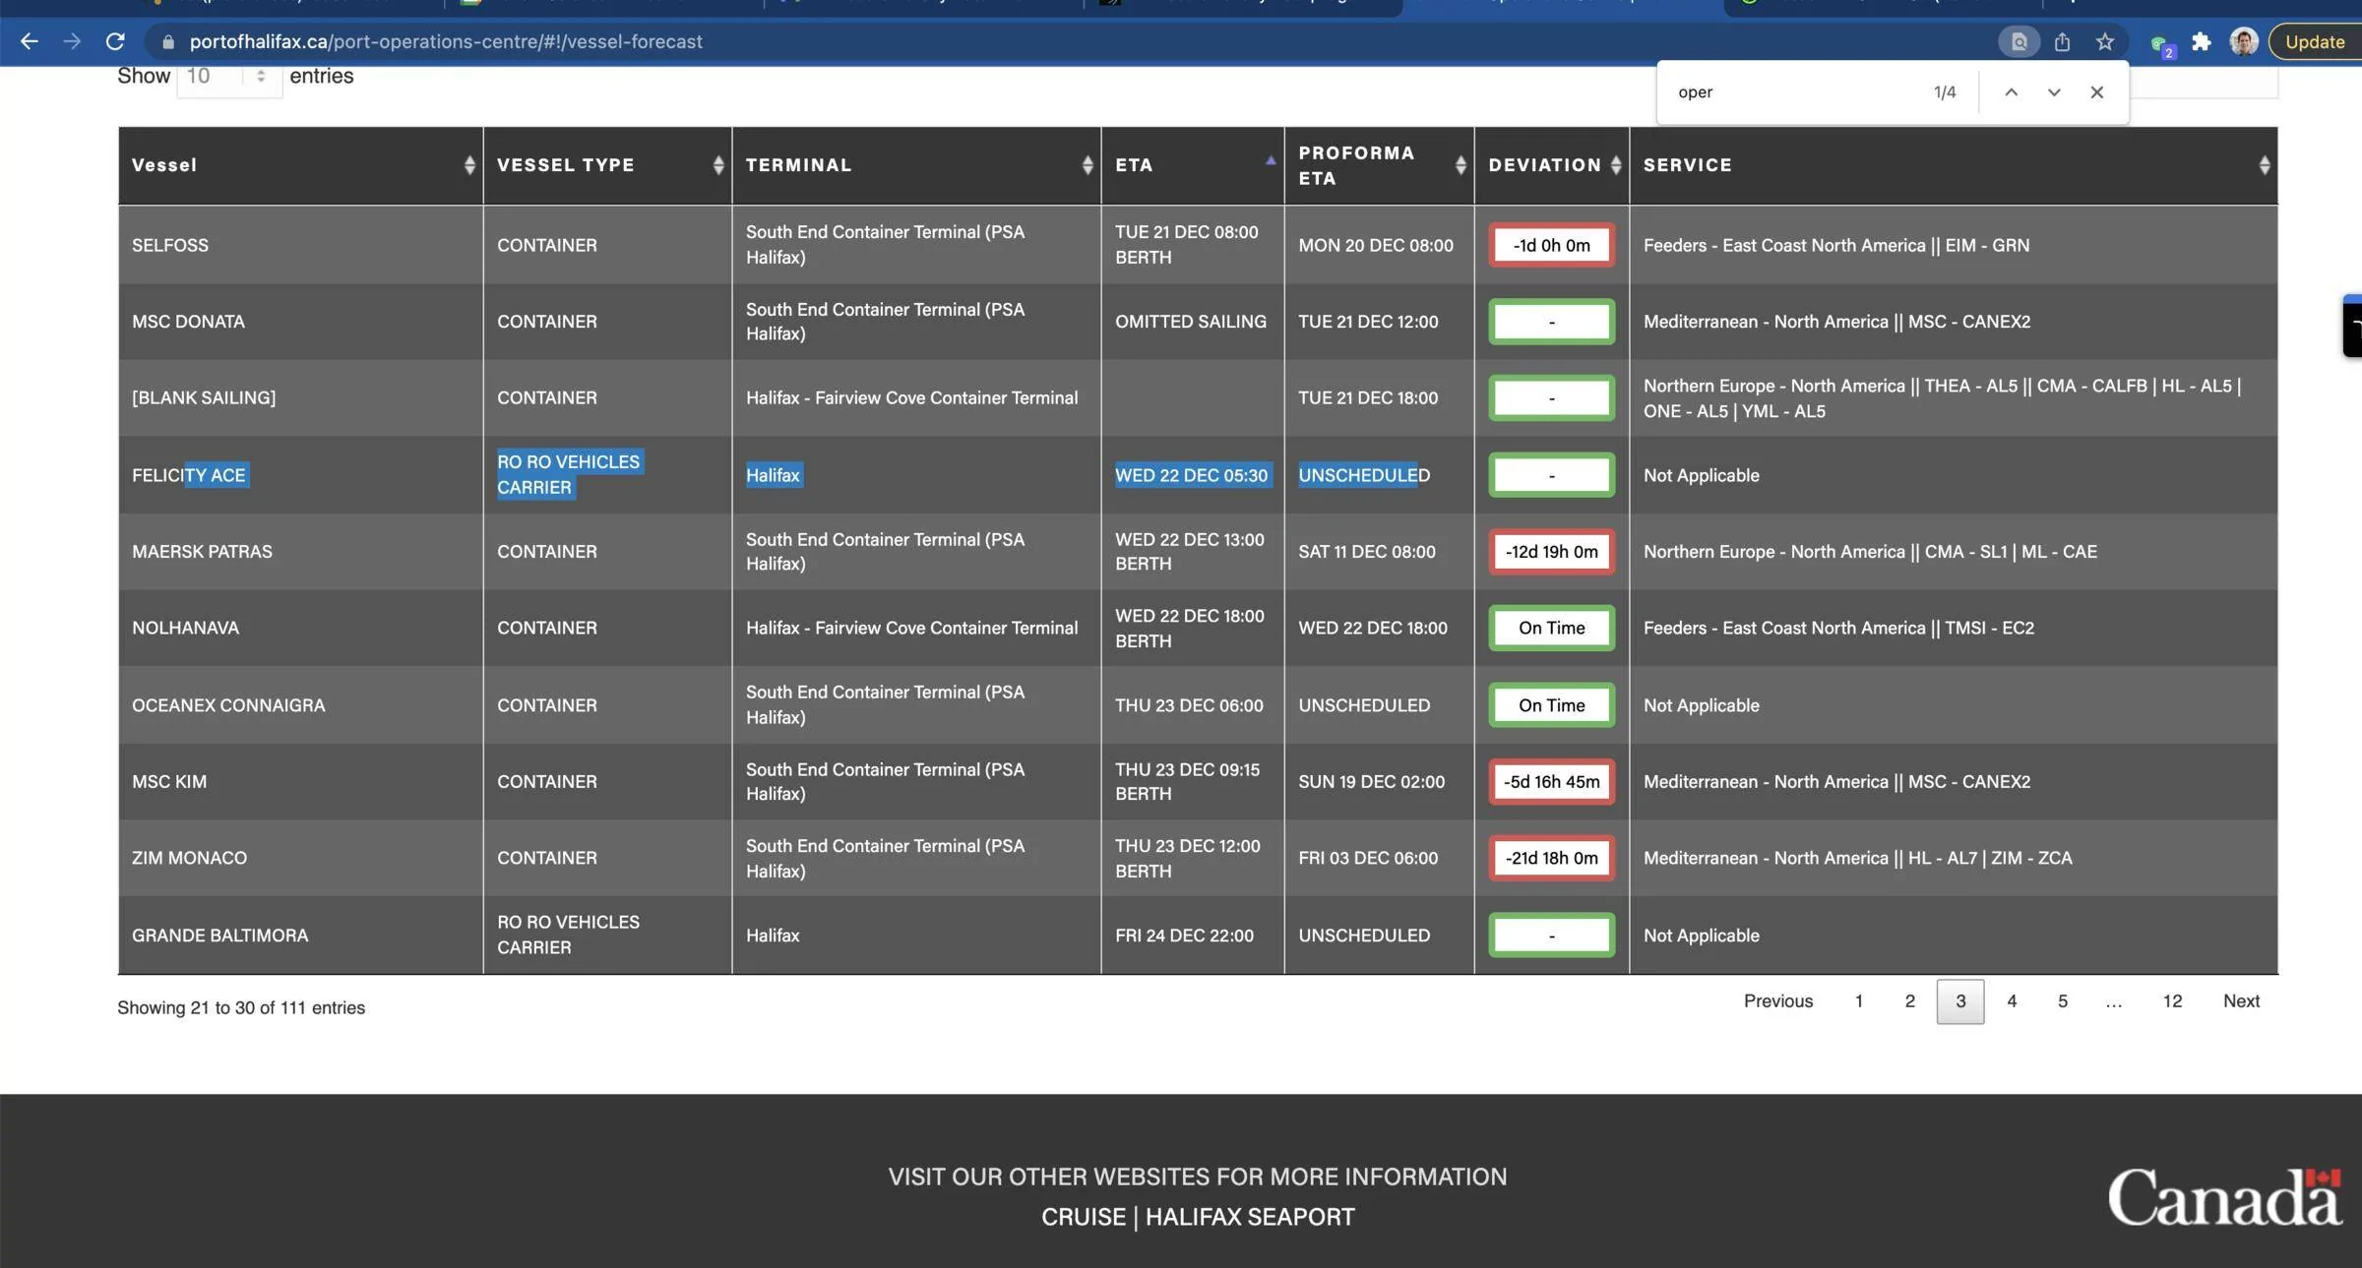Click the MSC KIM vessel name
The width and height of the screenshot is (2362, 1268).
(169, 782)
